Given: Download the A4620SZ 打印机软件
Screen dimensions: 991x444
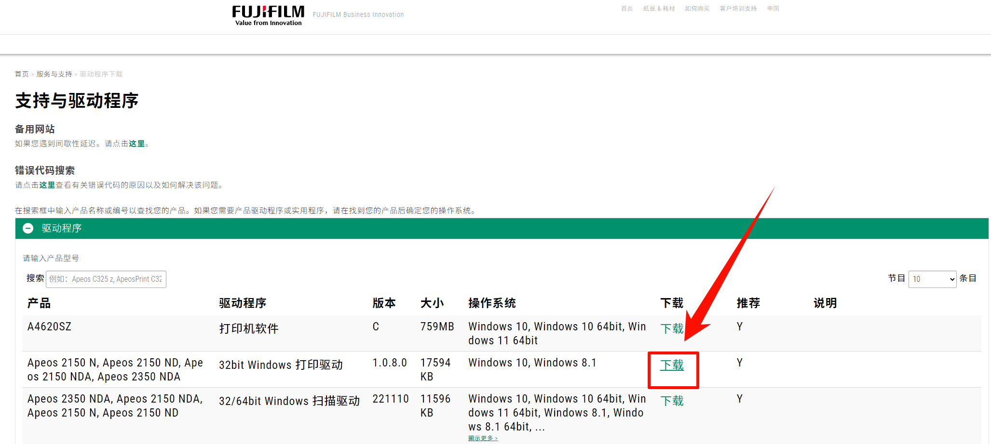Looking at the screenshot, I should click(671, 328).
